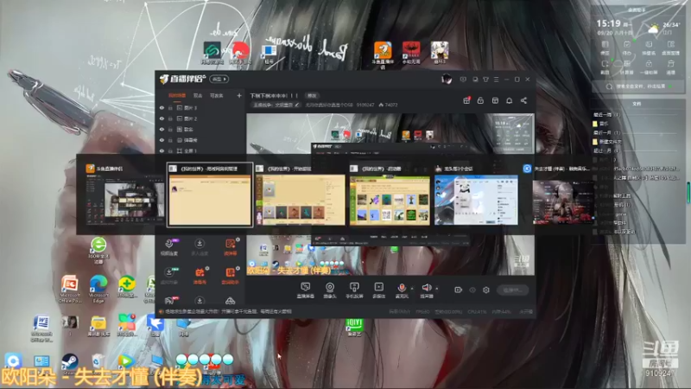The image size is (691, 389).
Task: Lock the 图片 3 source
Action: (x=170, y=107)
